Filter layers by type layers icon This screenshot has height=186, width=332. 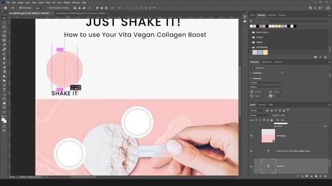tap(275, 110)
